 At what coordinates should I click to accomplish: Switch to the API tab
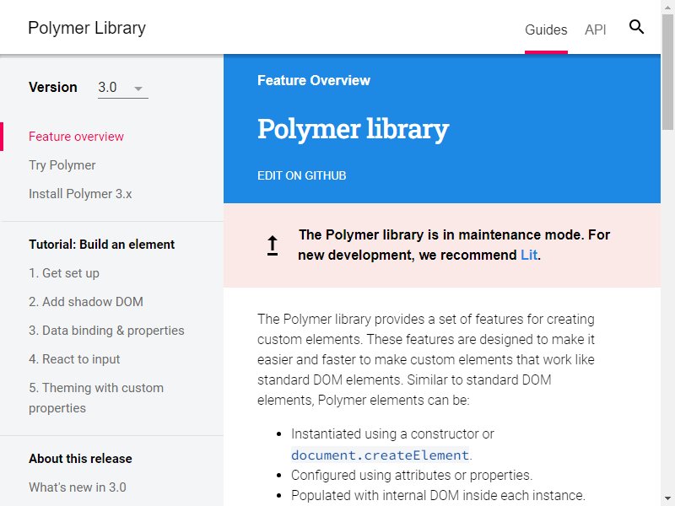[596, 30]
